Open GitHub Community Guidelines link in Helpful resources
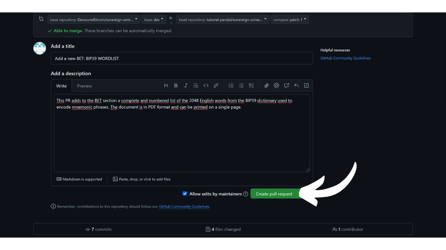 click(x=345, y=58)
